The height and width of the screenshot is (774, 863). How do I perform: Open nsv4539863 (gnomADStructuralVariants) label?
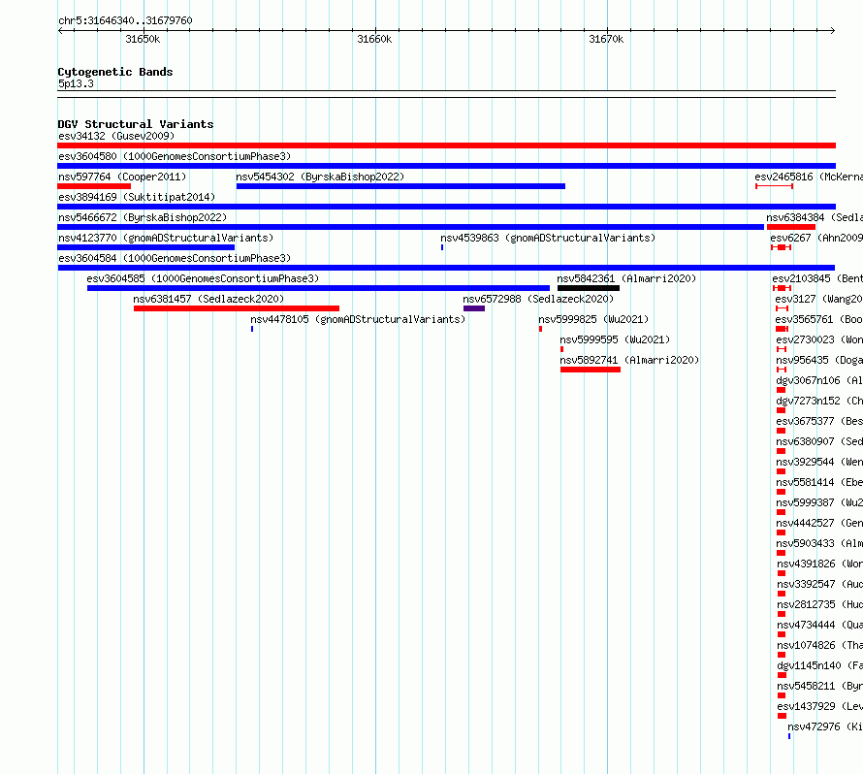pos(548,238)
